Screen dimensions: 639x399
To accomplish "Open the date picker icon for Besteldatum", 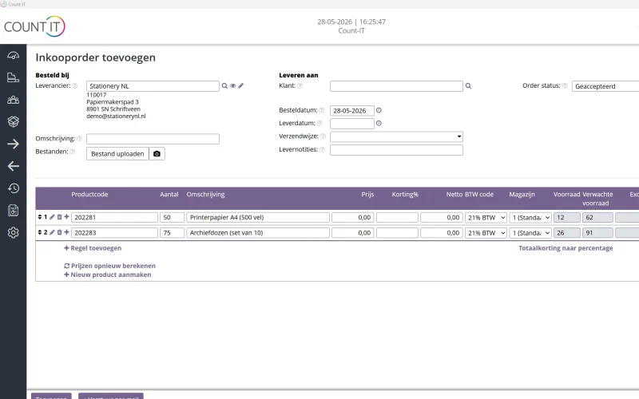I will click(379, 110).
